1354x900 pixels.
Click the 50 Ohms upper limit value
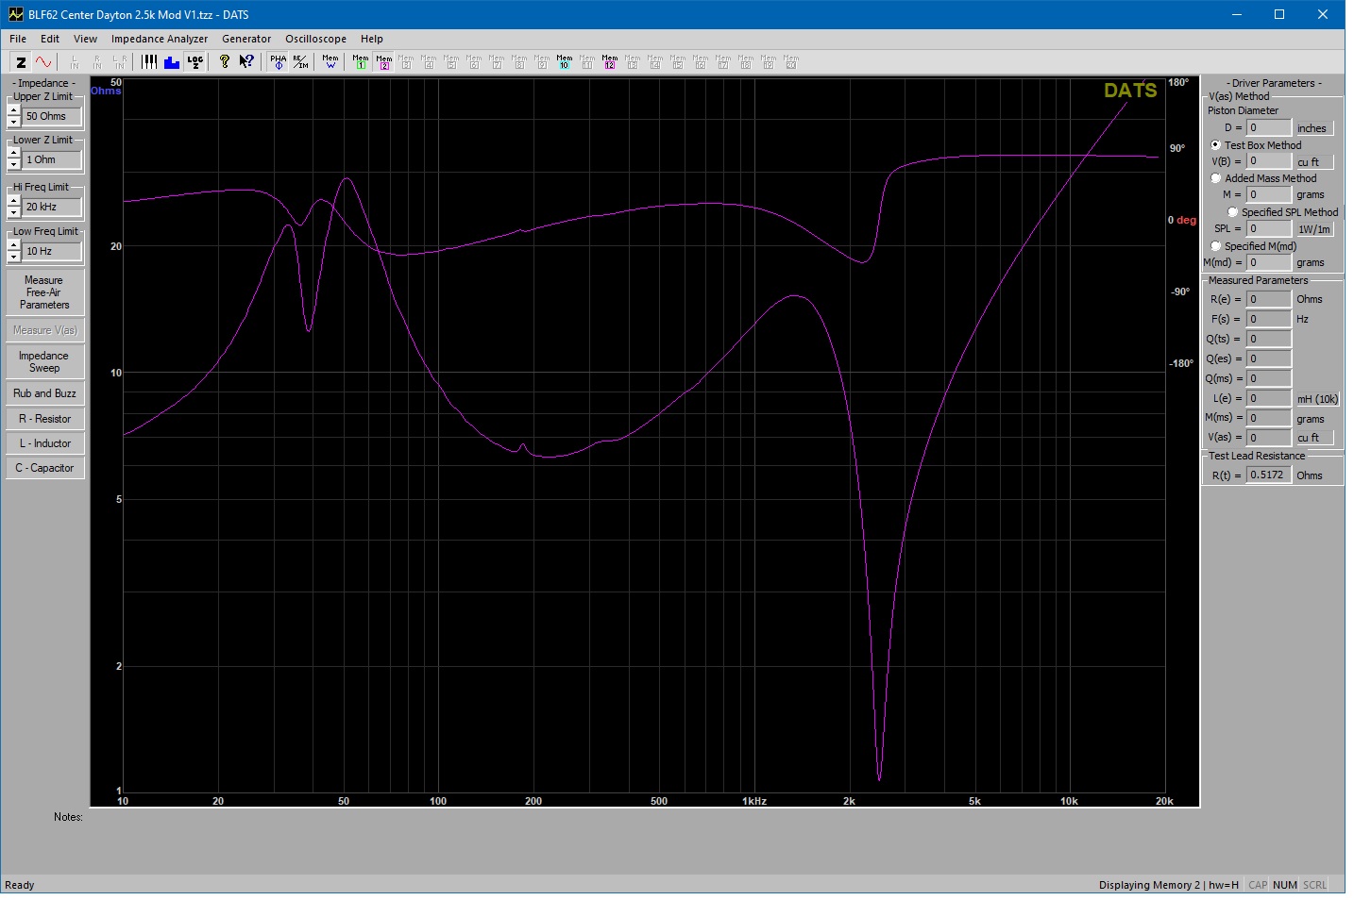click(52, 116)
